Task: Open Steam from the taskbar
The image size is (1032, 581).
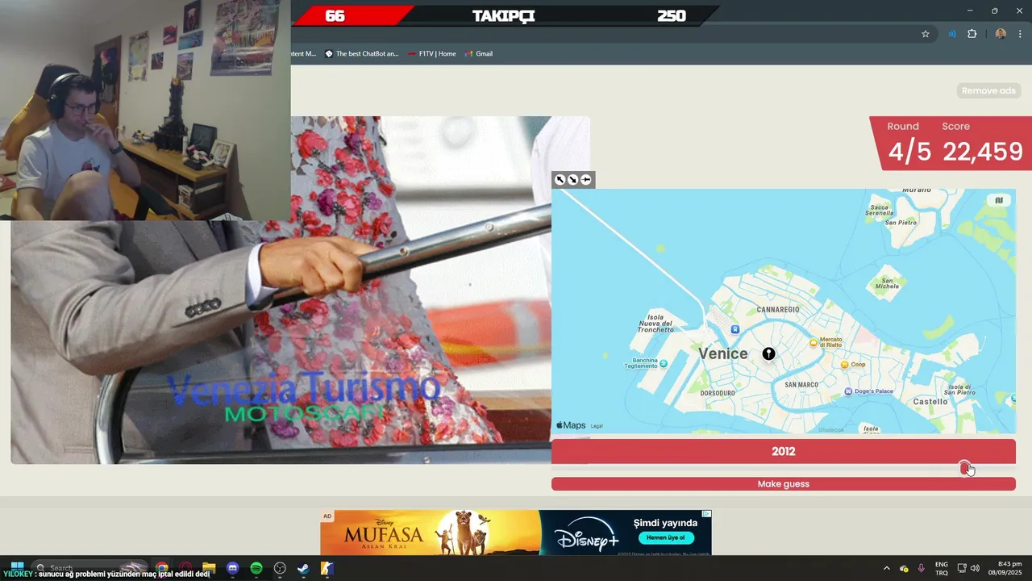Action: 303,568
